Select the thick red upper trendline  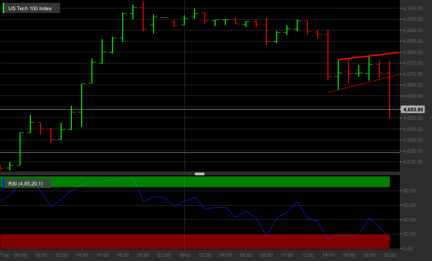369,56
